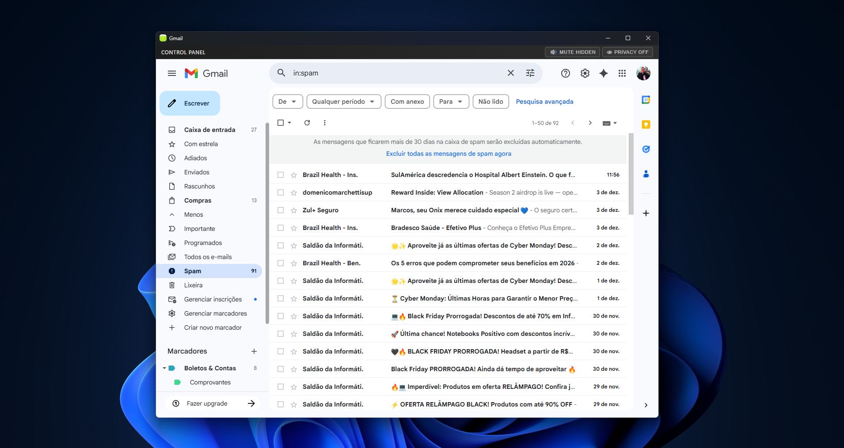Image resolution: width=844 pixels, height=448 pixels.
Task: Open Google Keep in the side panel
Action: point(646,124)
